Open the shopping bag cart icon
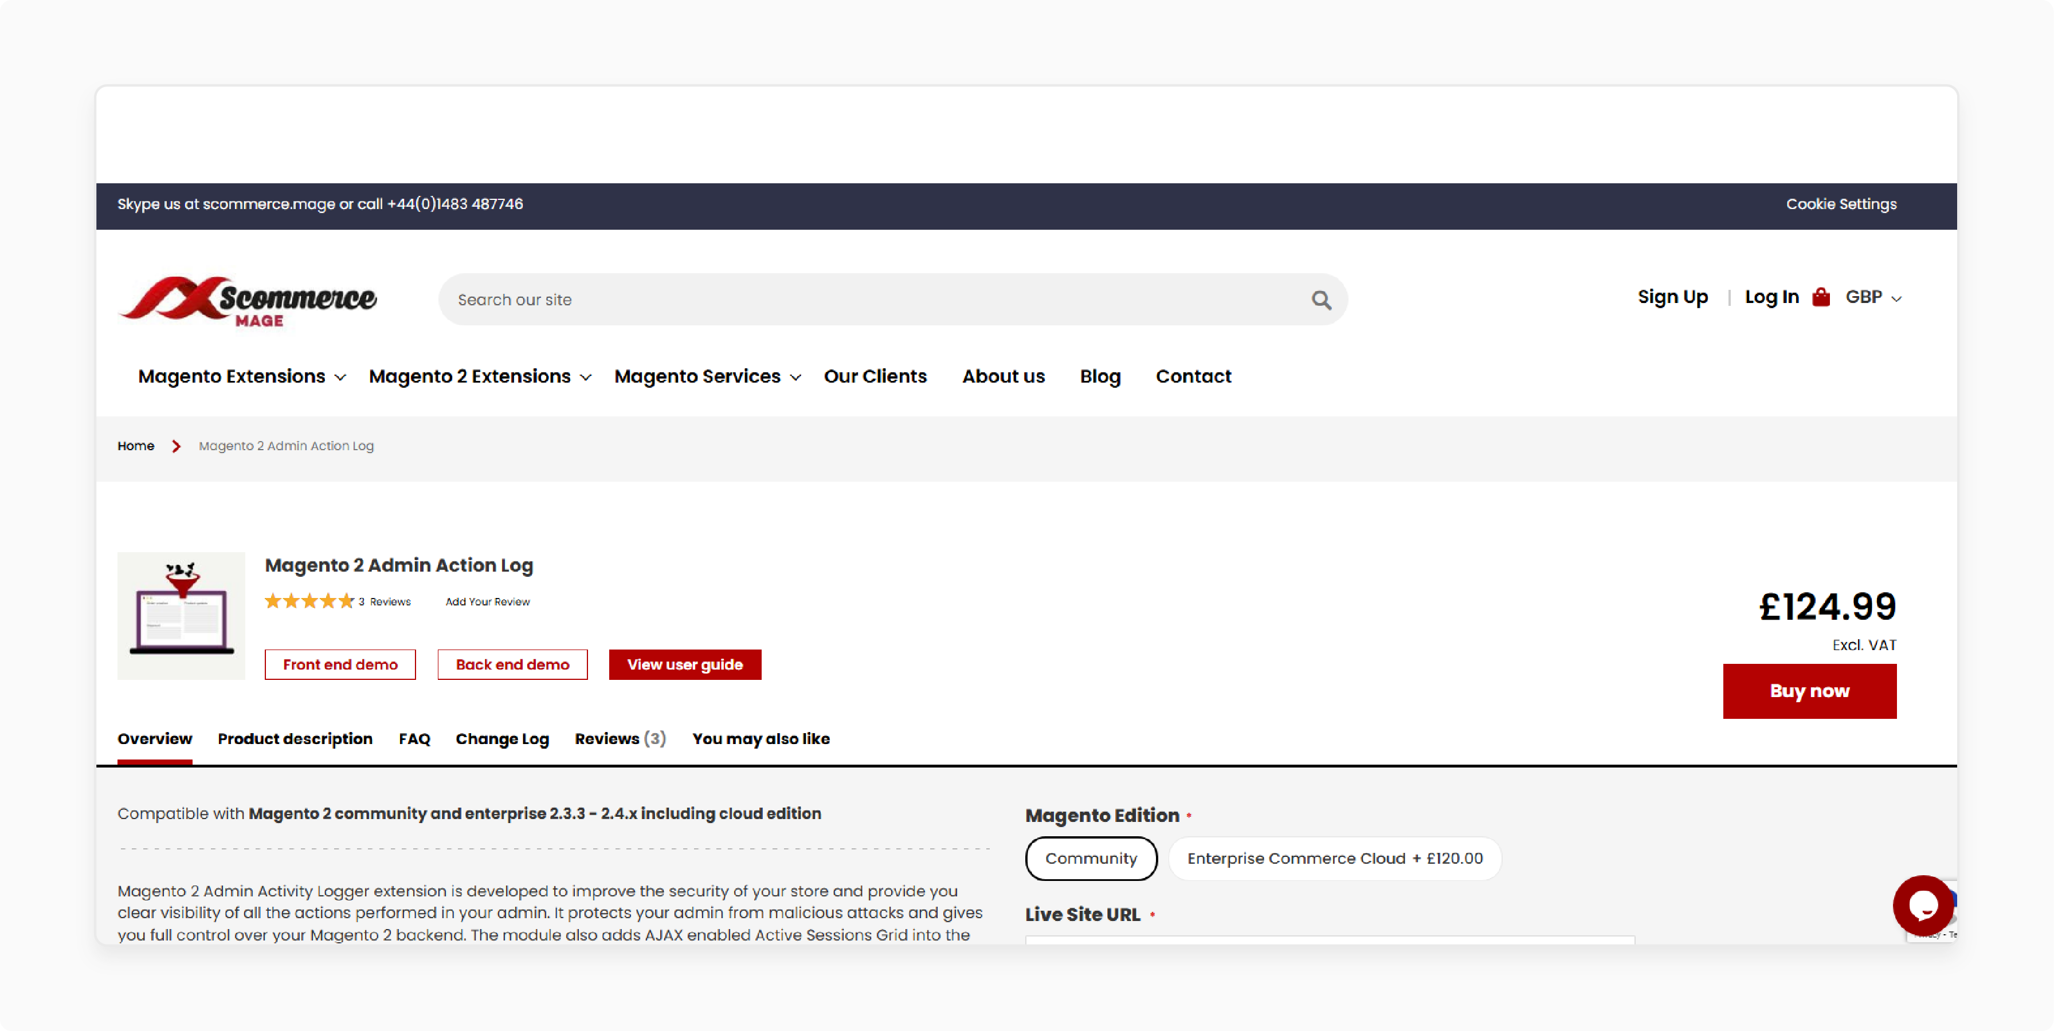Image resolution: width=2054 pixels, height=1031 pixels. tap(1821, 297)
